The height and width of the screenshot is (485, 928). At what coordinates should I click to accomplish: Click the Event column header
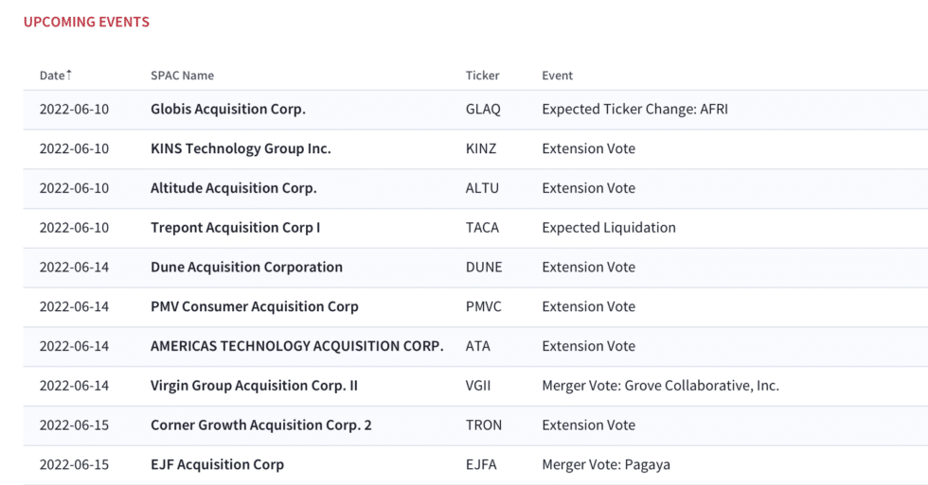pos(558,76)
